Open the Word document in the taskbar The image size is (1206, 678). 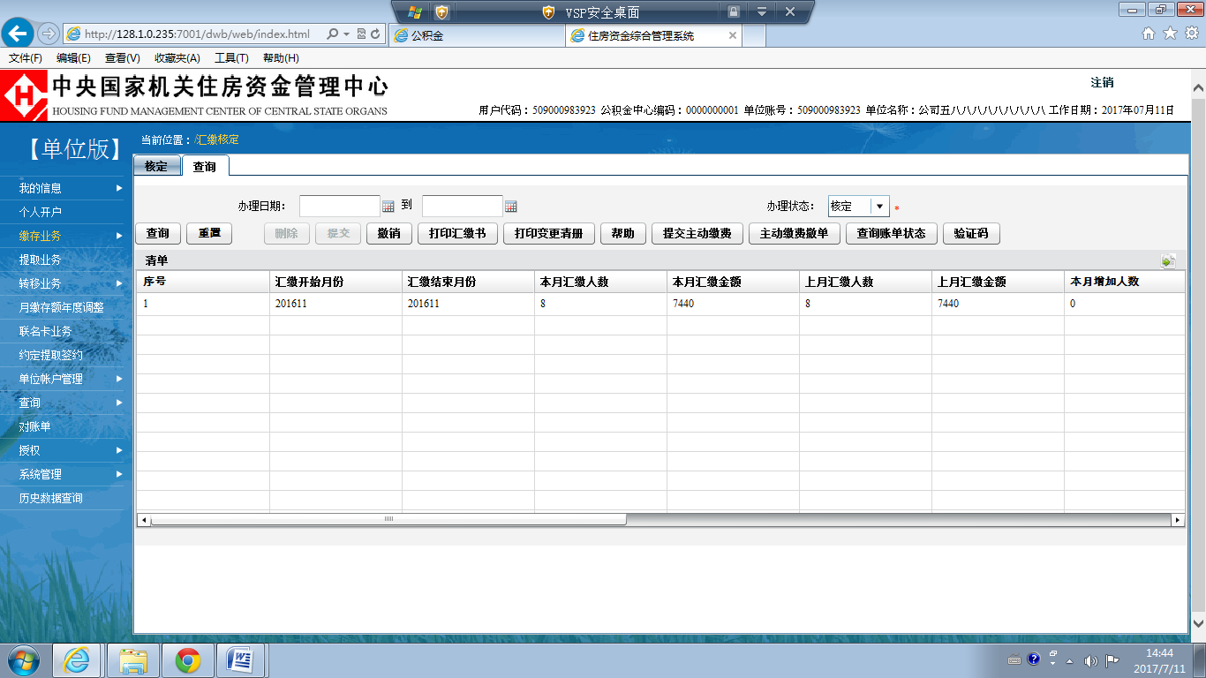click(240, 659)
